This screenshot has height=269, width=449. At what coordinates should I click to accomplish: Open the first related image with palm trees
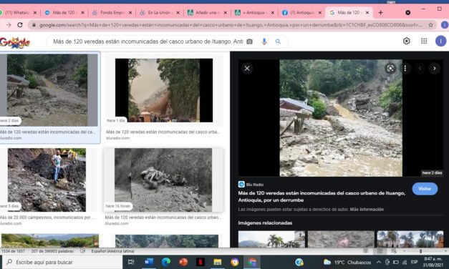[x=271, y=239]
